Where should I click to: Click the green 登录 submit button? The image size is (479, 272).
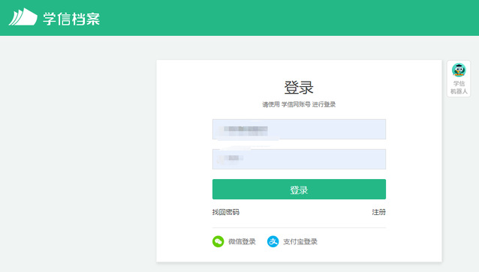tap(299, 190)
